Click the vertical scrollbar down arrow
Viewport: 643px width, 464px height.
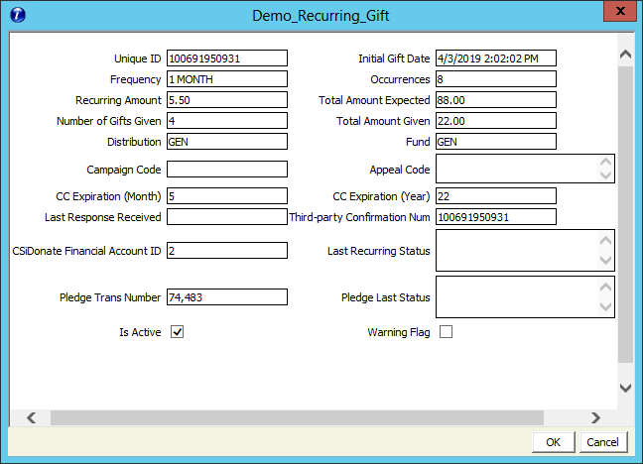point(625,388)
